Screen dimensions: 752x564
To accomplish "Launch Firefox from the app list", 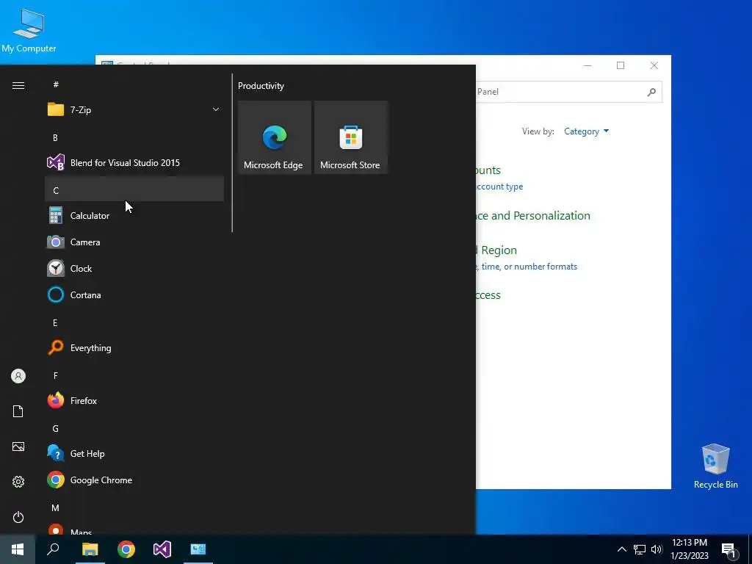I will click(x=134, y=400).
